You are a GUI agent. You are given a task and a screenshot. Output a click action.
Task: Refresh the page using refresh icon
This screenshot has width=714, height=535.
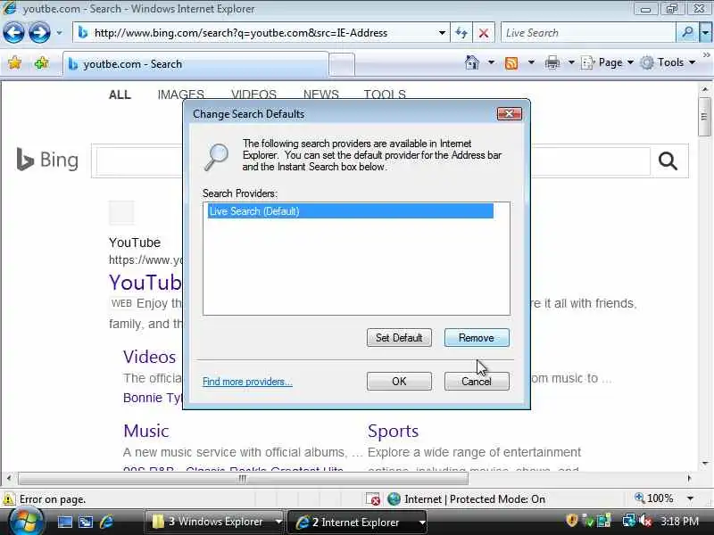pos(461,33)
